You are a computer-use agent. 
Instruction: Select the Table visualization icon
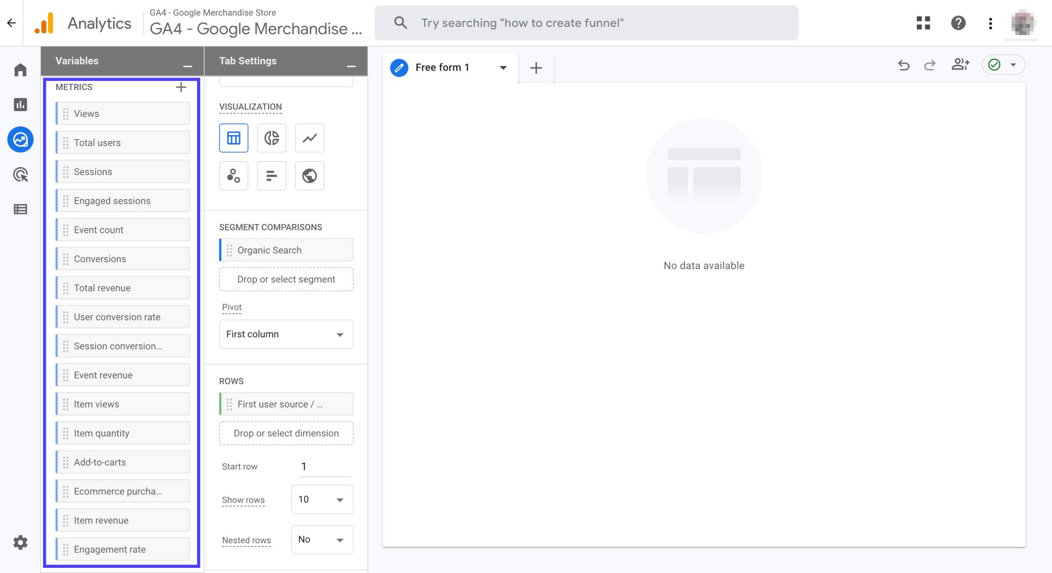234,138
